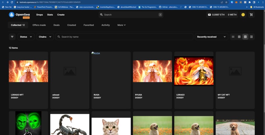Open the filter panel icon
Image resolution: width=265 pixels, height=135 pixels.
tap(12, 37)
